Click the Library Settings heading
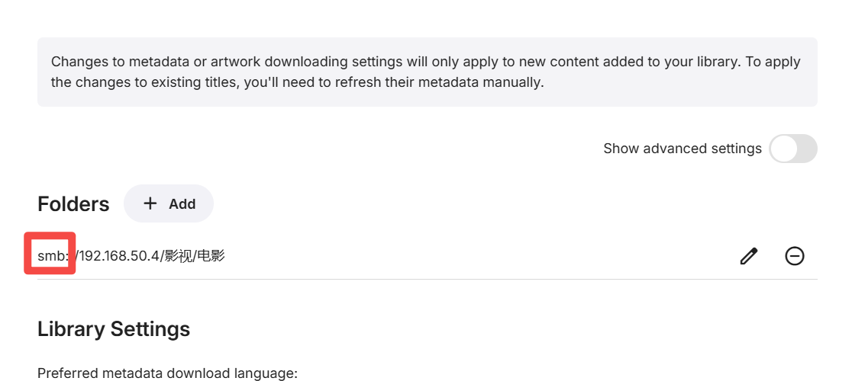This screenshot has height=381, width=852. coord(114,329)
